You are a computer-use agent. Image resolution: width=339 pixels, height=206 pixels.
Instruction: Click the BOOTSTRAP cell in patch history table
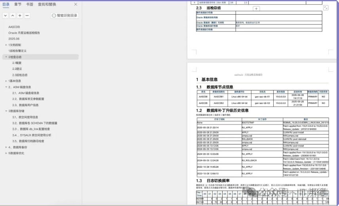coord(262,123)
